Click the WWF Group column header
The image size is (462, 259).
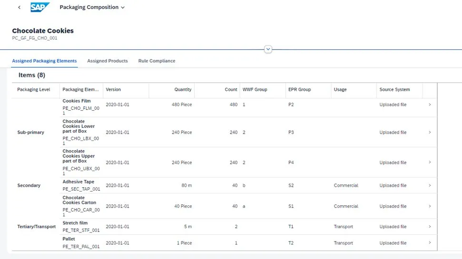255,89
